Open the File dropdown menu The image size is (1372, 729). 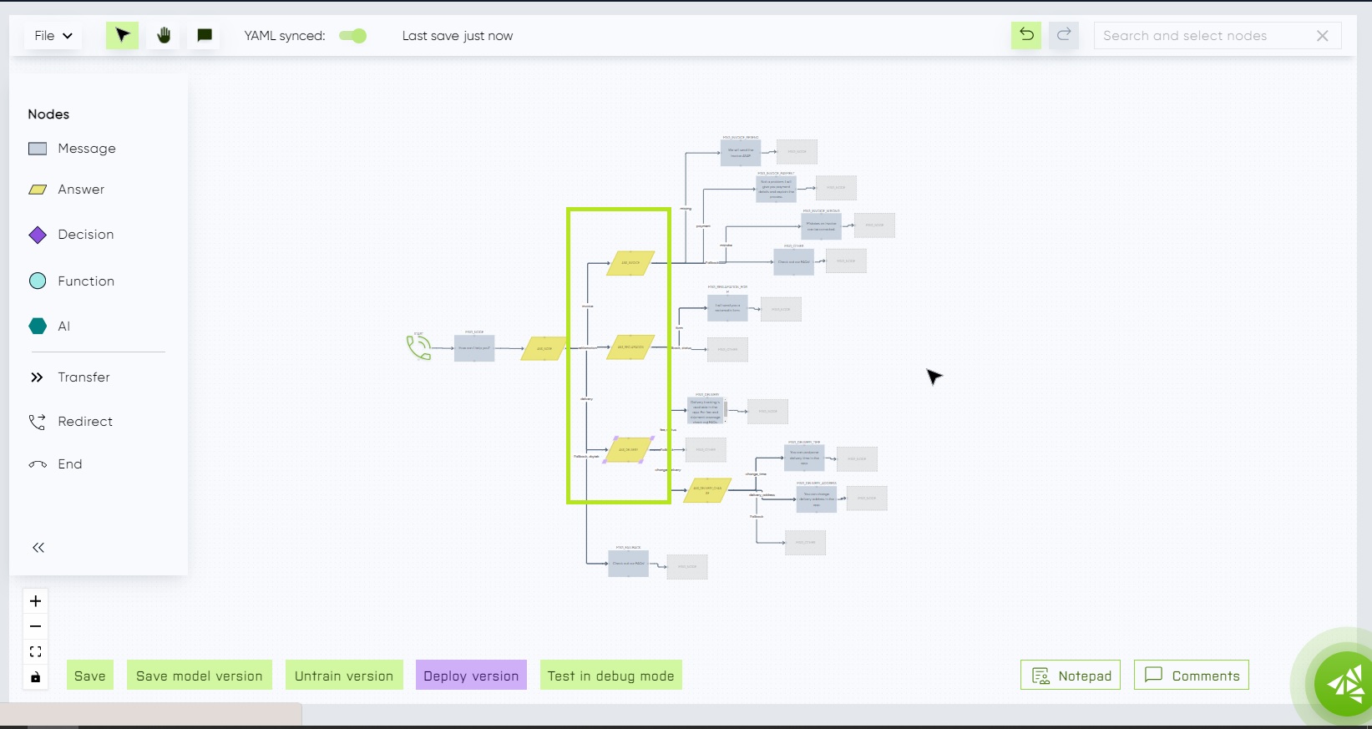pos(53,36)
